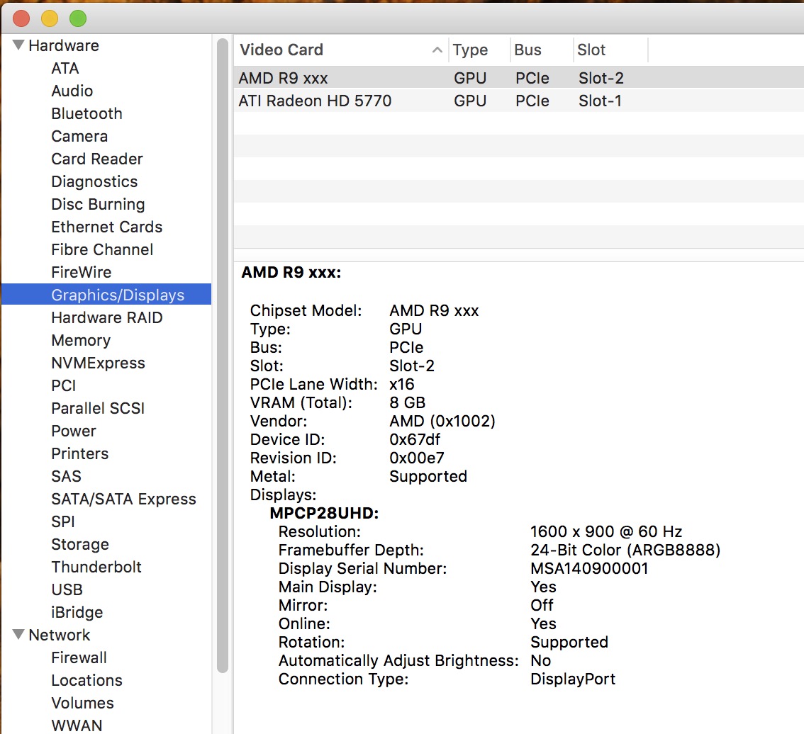
Task: Open USB device information
Action: click(67, 589)
